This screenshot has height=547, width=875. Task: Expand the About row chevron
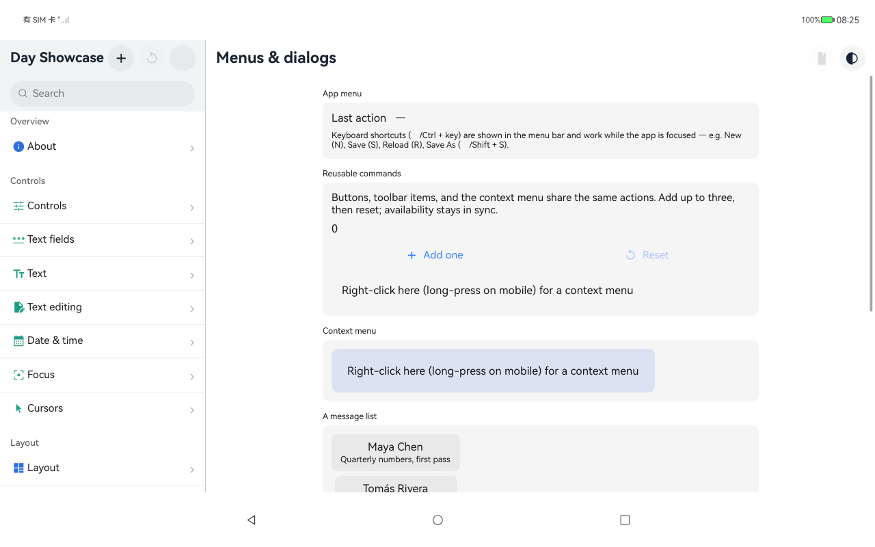[192, 148]
